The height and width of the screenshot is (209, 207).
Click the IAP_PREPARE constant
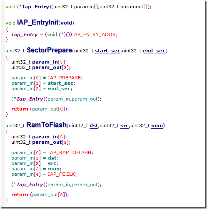coord(64,78)
